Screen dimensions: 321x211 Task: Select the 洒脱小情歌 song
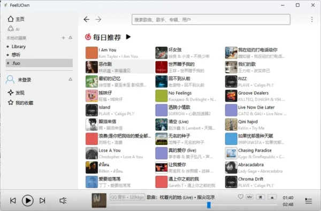click(x=189, y=110)
